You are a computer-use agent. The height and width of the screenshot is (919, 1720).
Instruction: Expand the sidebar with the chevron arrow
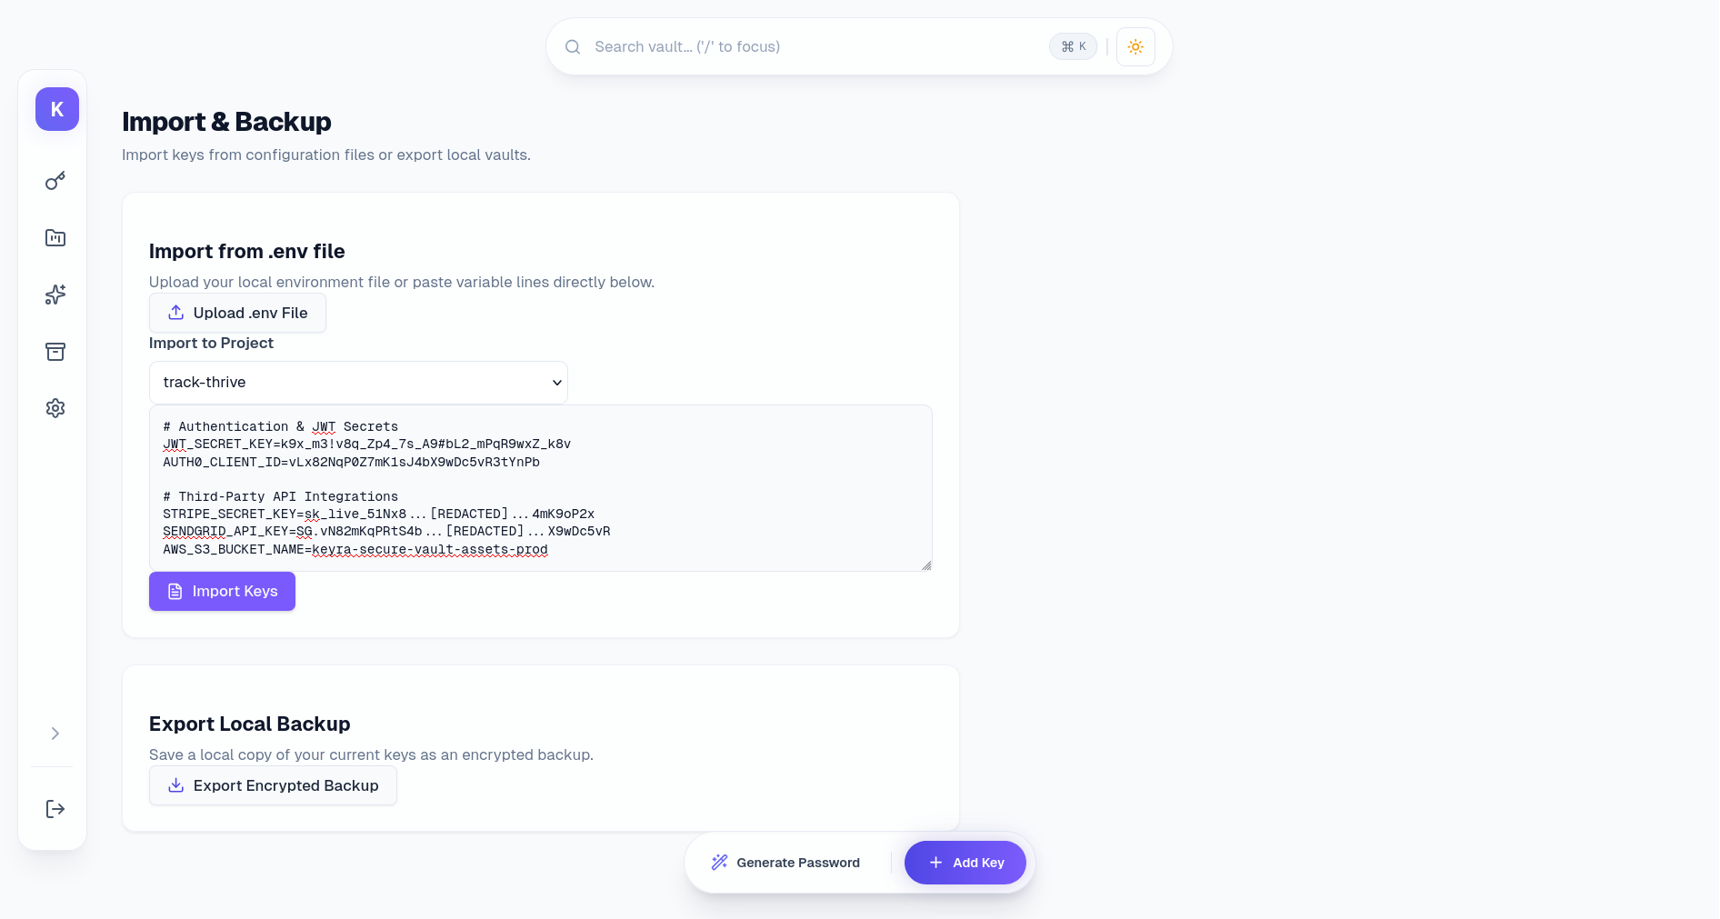pyautogui.click(x=55, y=734)
